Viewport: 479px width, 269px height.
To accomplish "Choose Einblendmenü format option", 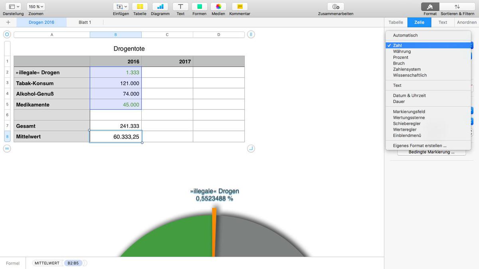I will (428, 136).
